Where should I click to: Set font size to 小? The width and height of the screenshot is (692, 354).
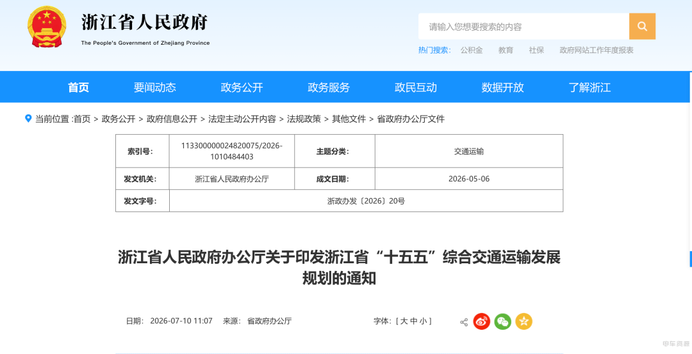(424, 321)
